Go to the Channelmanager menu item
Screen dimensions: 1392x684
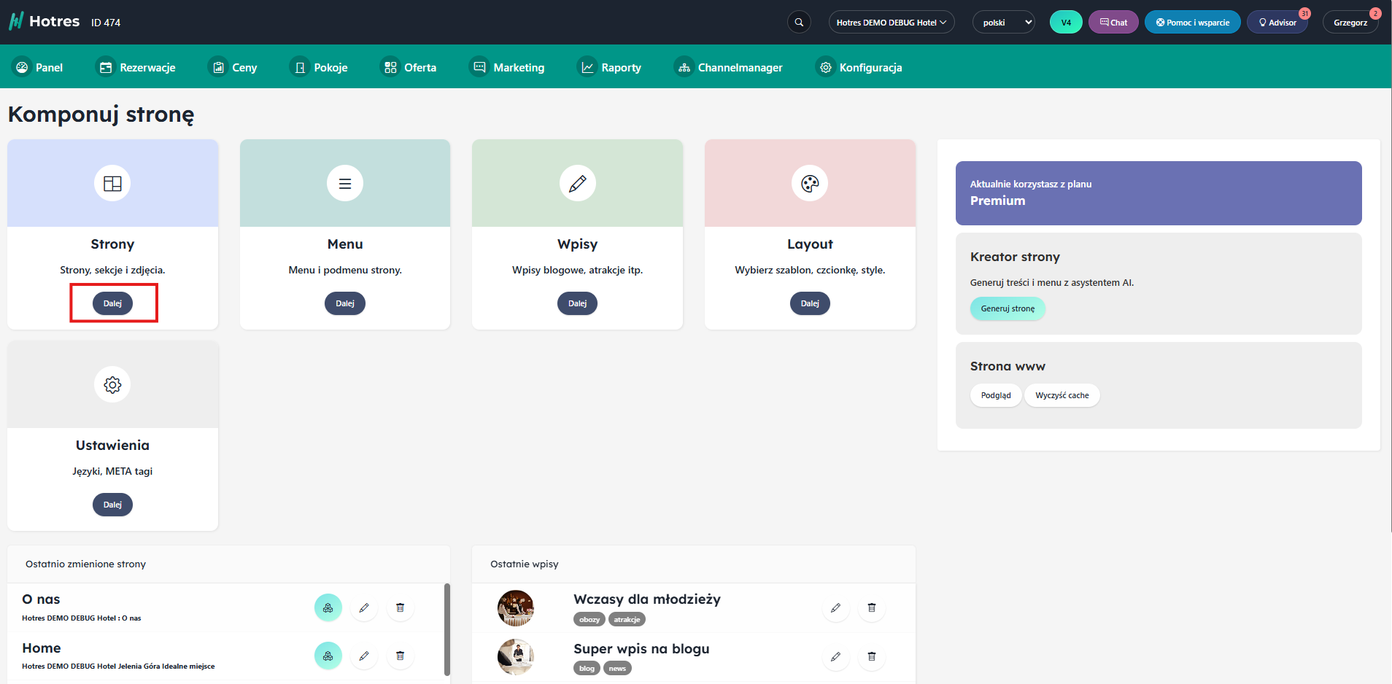pos(729,68)
